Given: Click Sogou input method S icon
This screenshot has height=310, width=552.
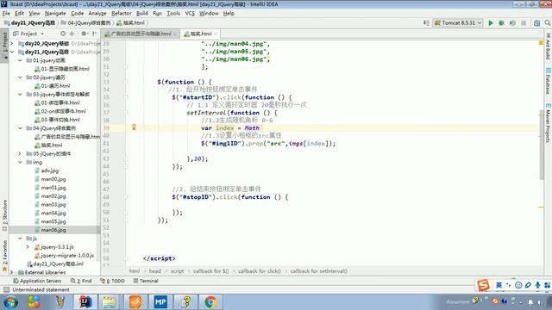Looking at the screenshot, I should point(483,285).
